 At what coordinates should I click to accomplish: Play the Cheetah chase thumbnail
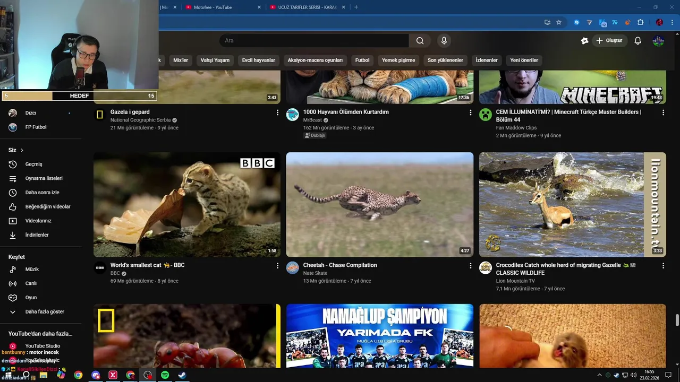(x=380, y=205)
